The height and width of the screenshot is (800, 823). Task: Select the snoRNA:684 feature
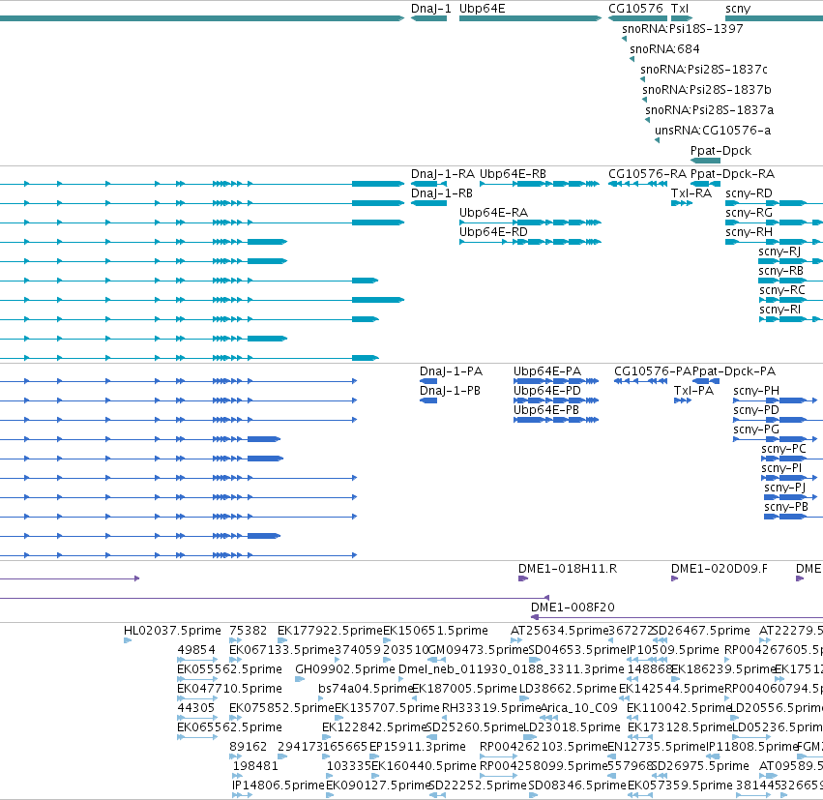point(632,59)
